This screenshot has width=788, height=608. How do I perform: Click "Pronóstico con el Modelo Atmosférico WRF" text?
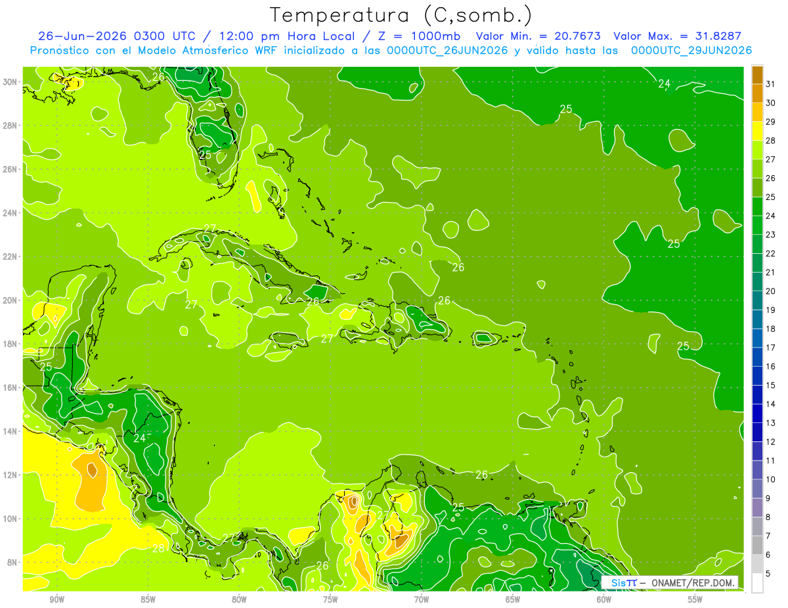(x=154, y=51)
